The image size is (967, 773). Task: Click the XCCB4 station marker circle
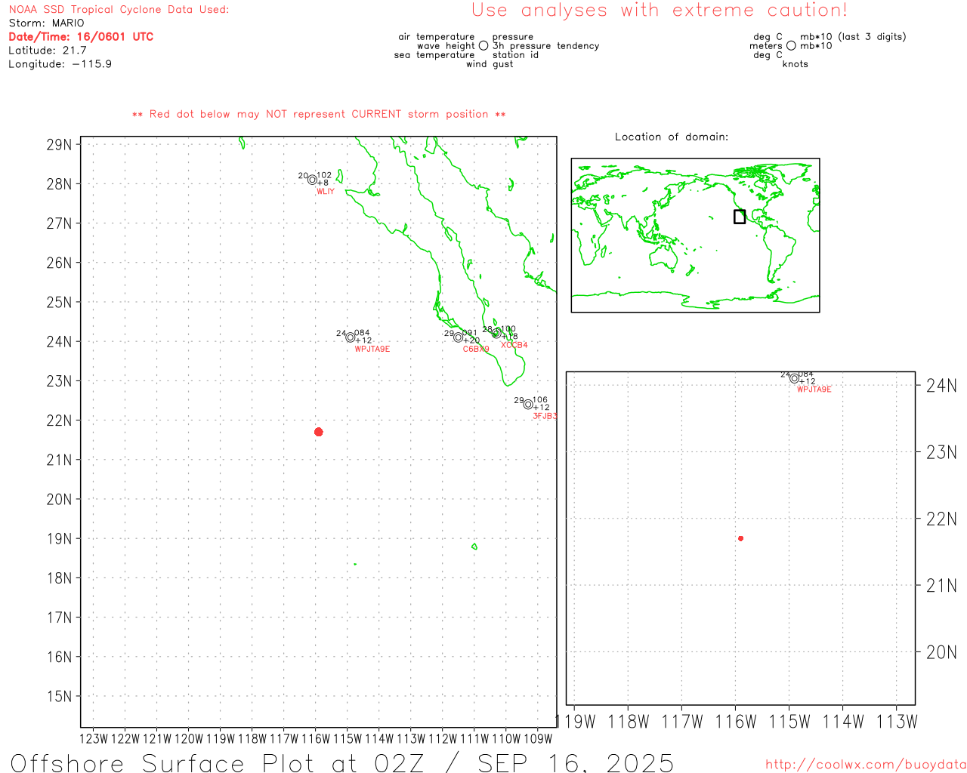coord(496,334)
